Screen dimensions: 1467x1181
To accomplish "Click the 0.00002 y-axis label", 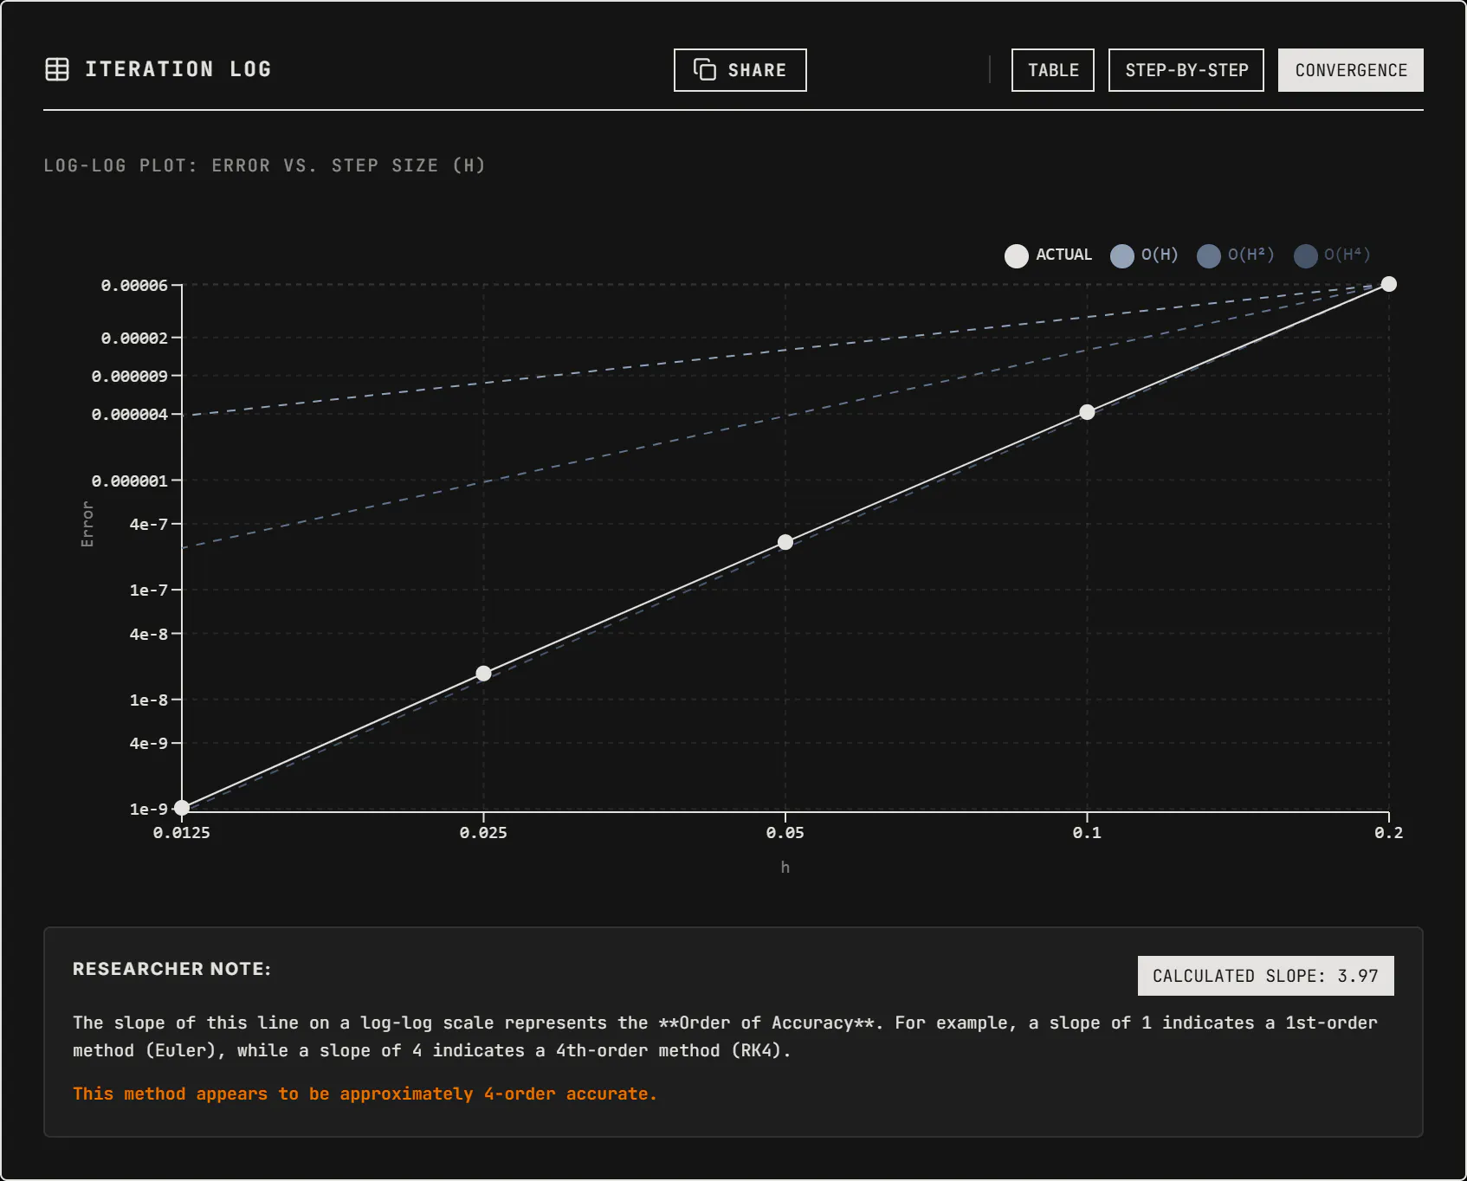I will point(134,338).
